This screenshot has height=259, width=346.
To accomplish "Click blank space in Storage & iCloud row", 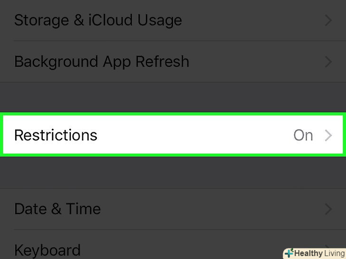I will tap(252, 20).
